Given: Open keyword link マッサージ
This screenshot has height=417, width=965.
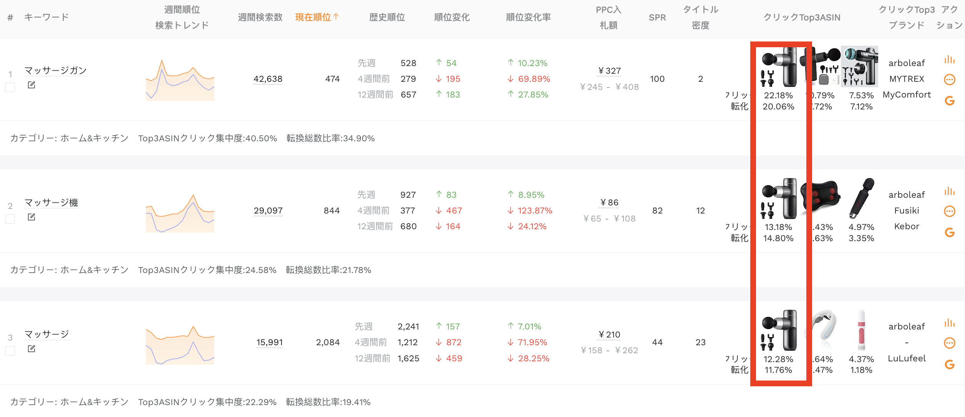Looking at the screenshot, I should click(x=46, y=334).
